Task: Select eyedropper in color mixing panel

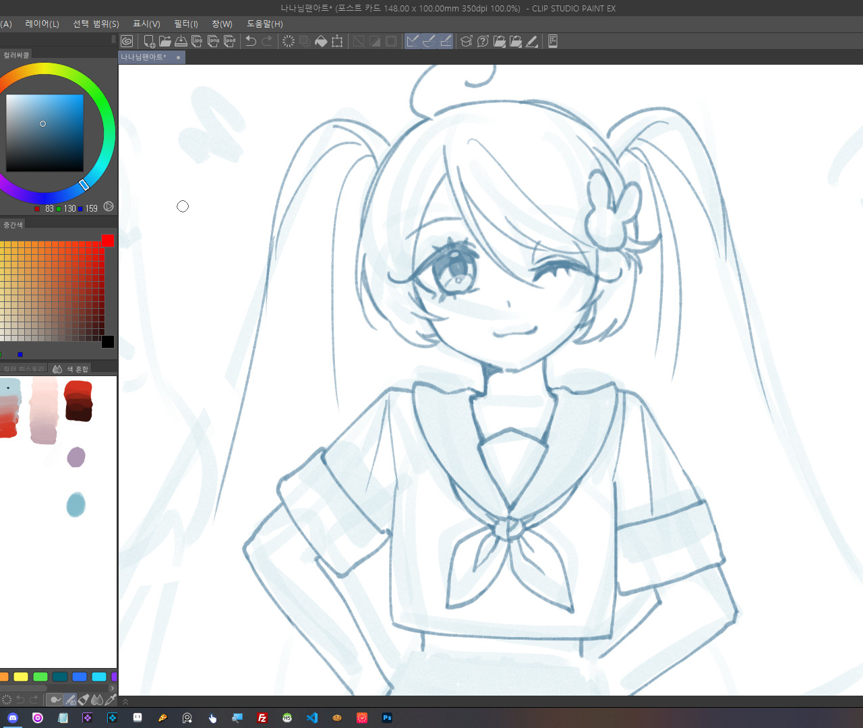Action: (111, 700)
